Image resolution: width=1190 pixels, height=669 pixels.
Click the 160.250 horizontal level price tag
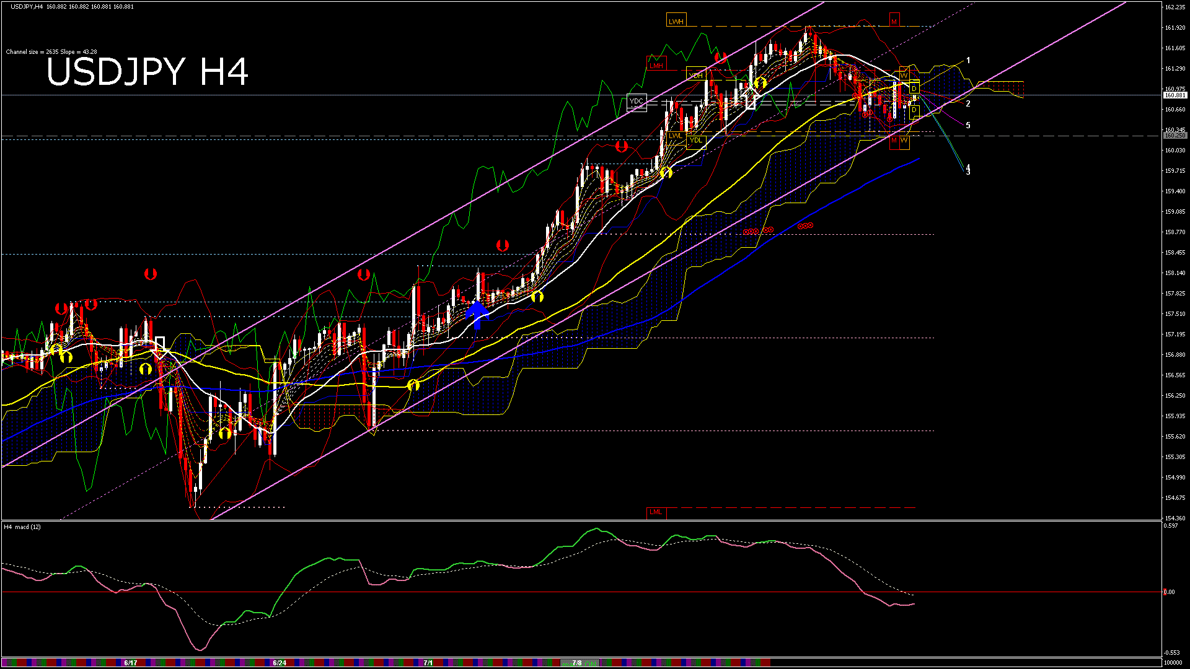(1175, 136)
